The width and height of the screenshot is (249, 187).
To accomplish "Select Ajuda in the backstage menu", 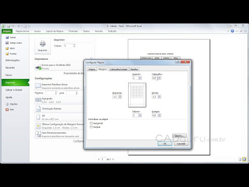I will tap(9, 97).
